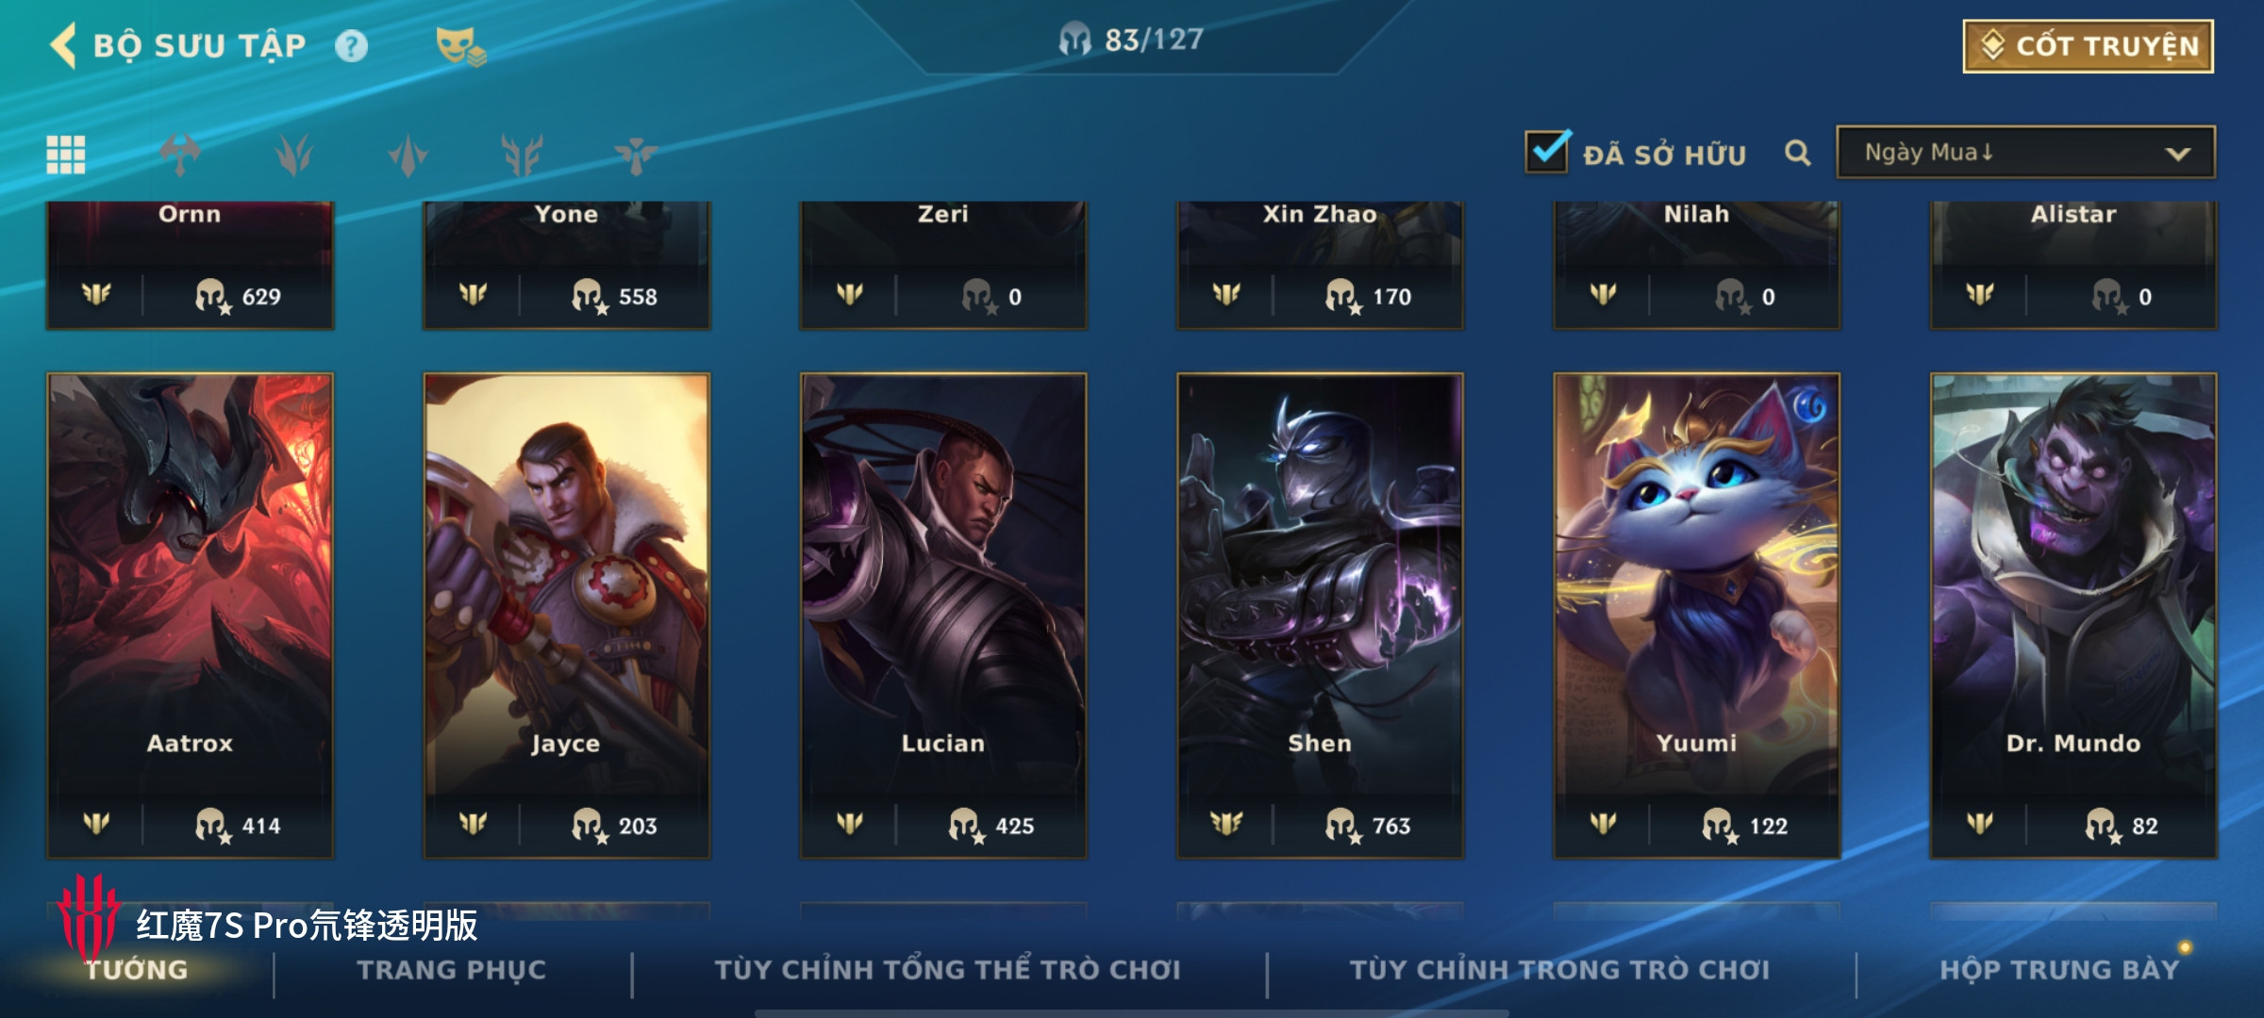The height and width of the screenshot is (1018, 2264).
Task: Filter champions by the fourth role icon
Action: point(522,155)
